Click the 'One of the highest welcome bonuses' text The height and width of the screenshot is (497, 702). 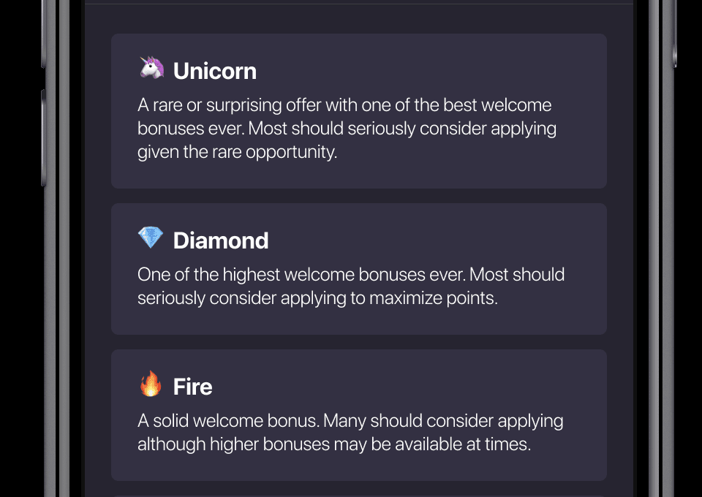point(351,287)
